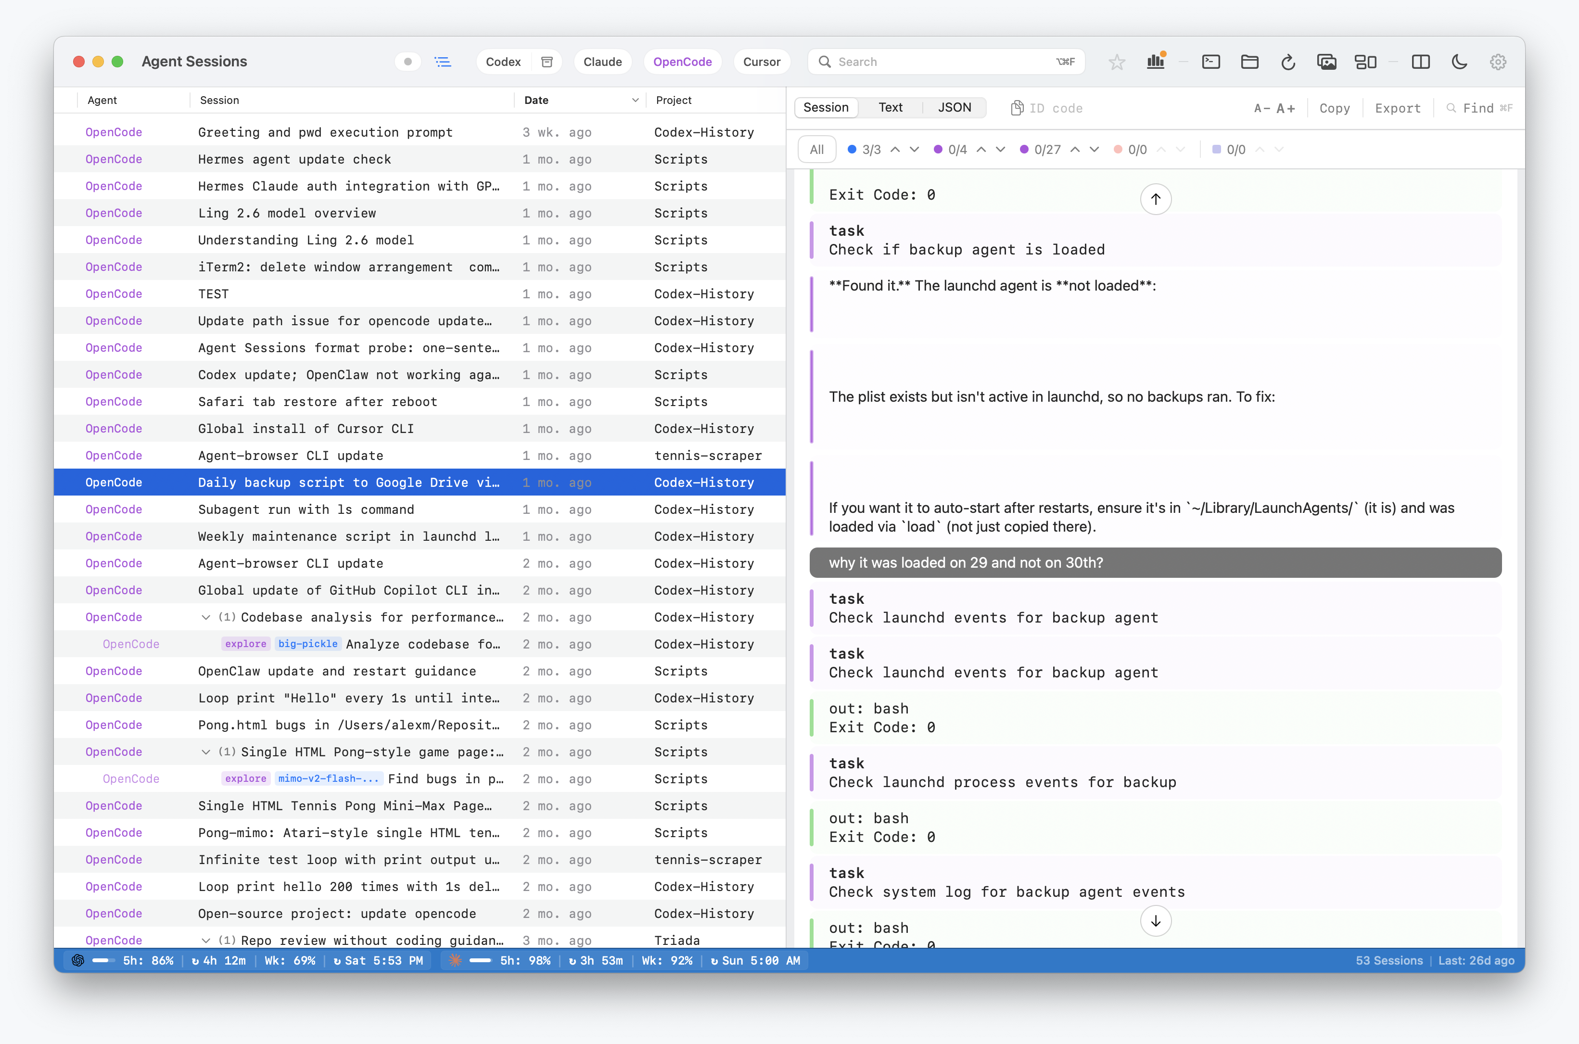
Task: Click the Claude usage icon in status bar
Action: coord(455,960)
